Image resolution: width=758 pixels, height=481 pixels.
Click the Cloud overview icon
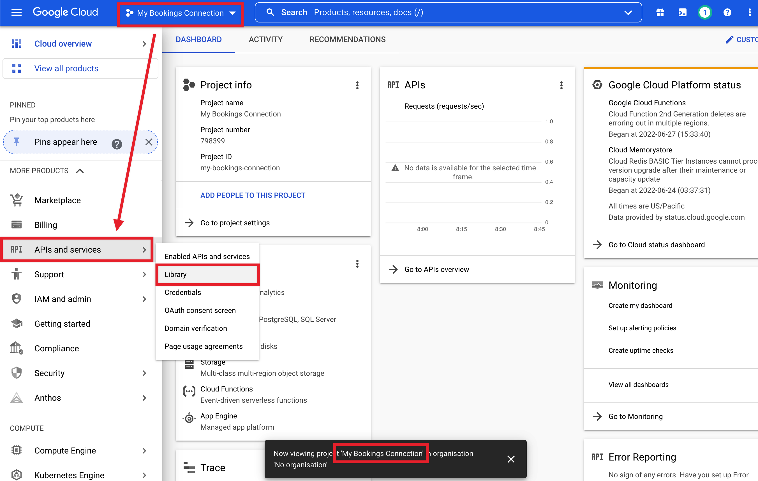[x=16, y=43]
